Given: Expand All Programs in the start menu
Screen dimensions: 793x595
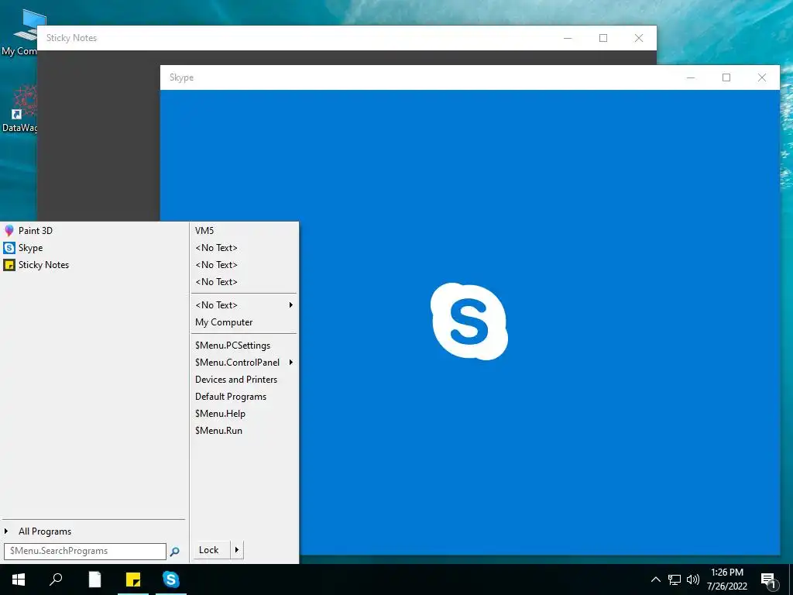Looking at the screenshot, I should (94, 531).
